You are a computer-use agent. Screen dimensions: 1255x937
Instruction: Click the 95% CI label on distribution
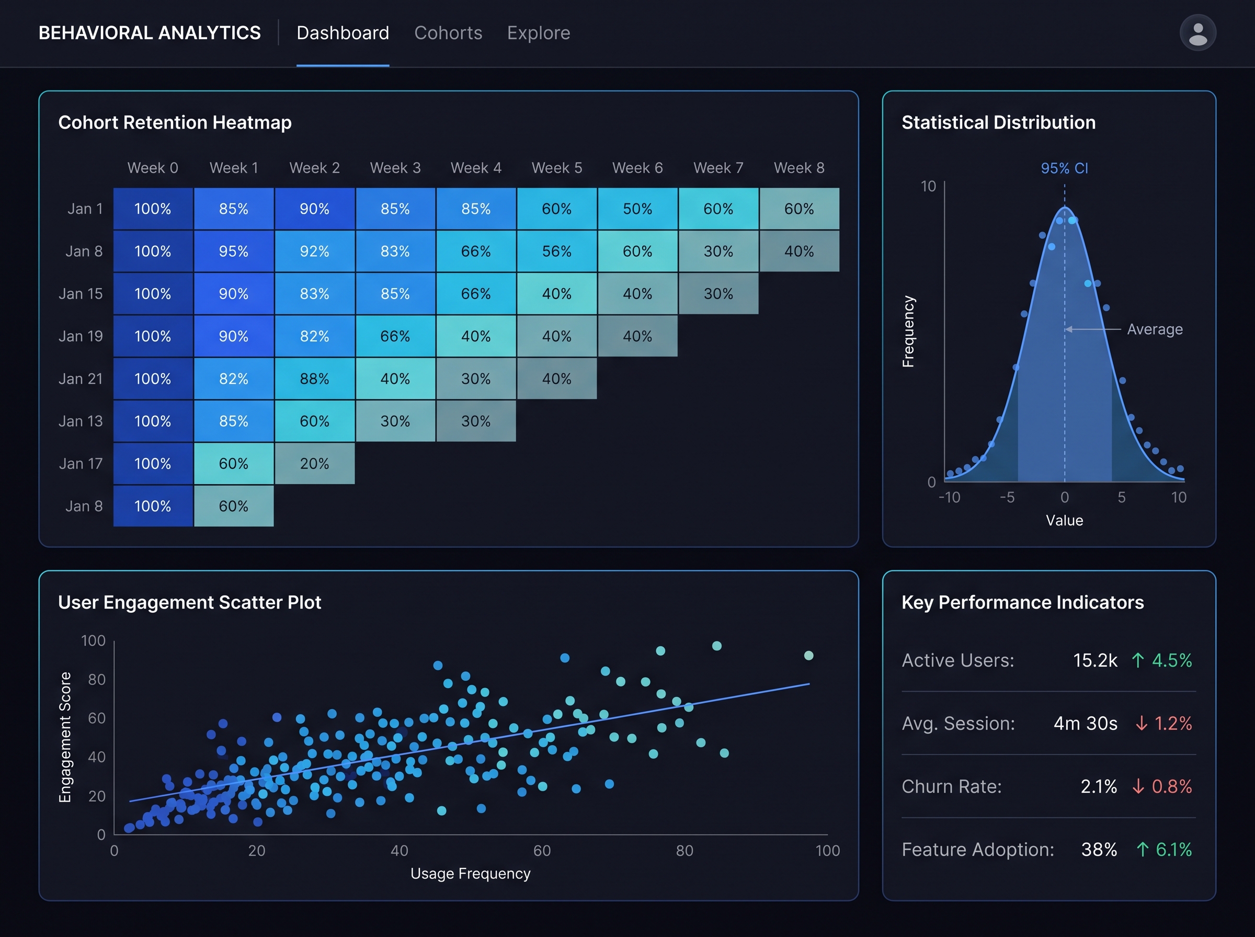pos(1064,168)
